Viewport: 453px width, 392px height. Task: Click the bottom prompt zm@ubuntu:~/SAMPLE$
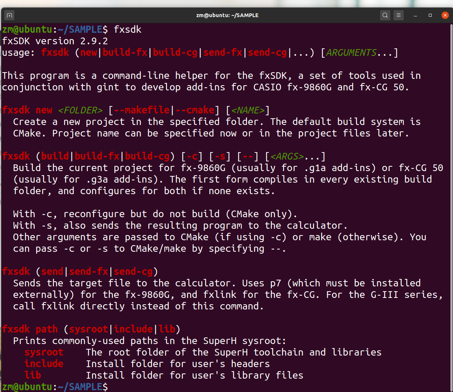coord(55,386)
